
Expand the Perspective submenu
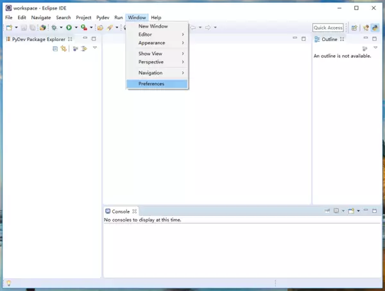point(157,62)
